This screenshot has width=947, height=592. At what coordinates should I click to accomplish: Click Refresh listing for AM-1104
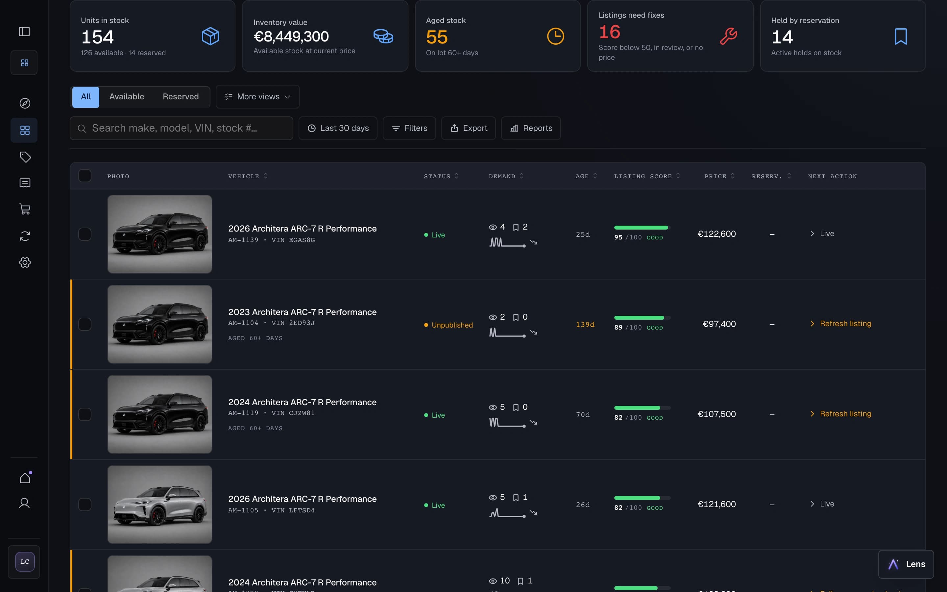coord(840,324)
